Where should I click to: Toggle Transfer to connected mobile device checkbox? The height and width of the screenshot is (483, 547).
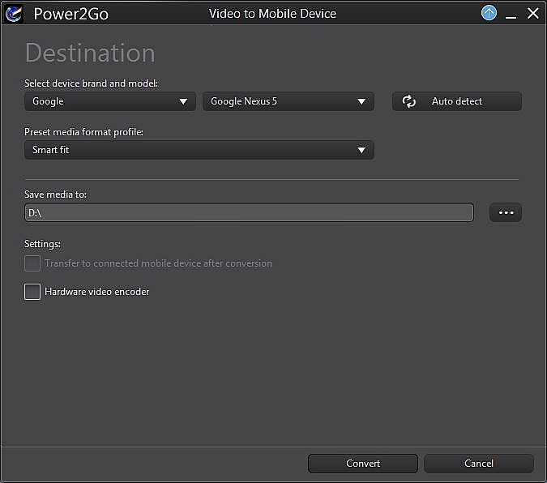pyautogui.click(x=32, y=263)
